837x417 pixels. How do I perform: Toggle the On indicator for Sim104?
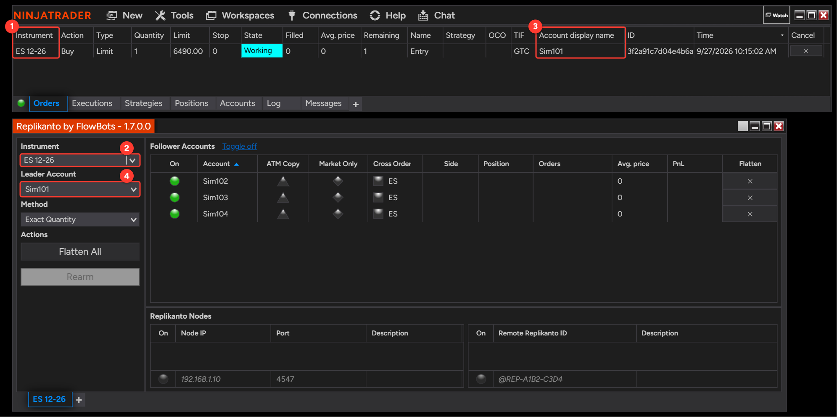coord(174,214)
